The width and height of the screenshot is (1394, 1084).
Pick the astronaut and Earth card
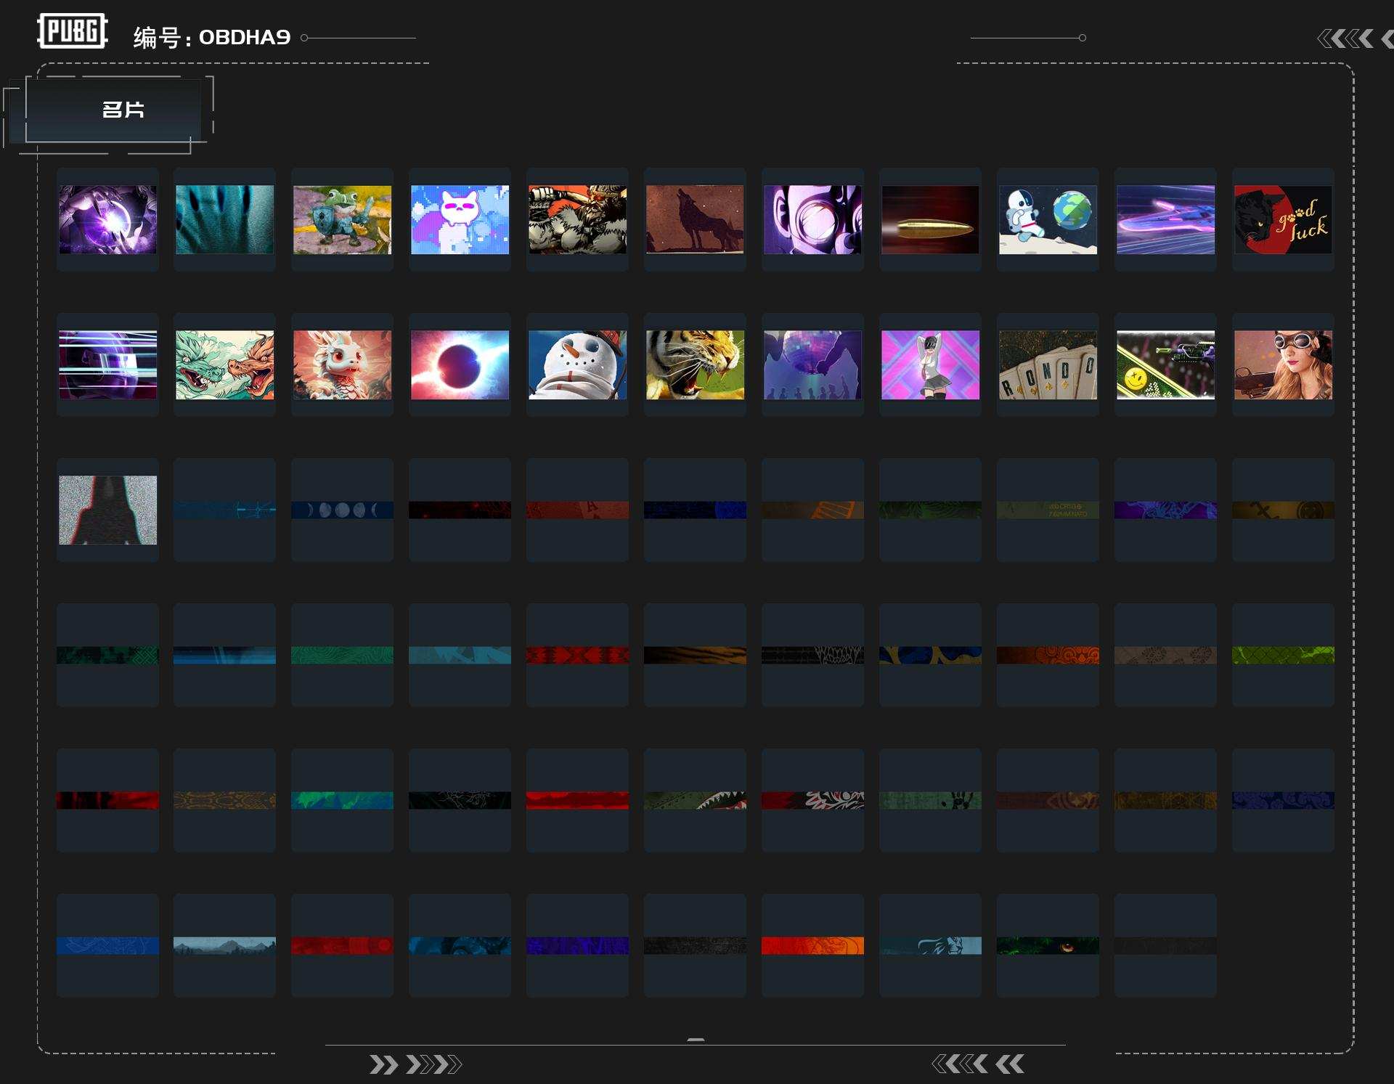pos(1048,219)
